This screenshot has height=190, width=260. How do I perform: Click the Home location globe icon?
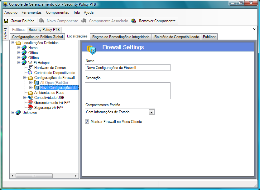pyautogui.click(x=24, y=48)
